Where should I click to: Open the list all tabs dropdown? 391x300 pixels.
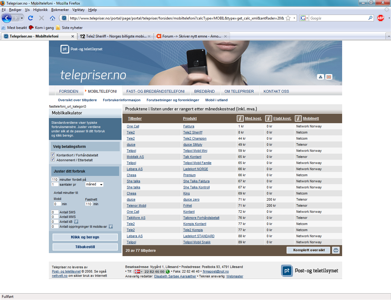pos(389,36)
